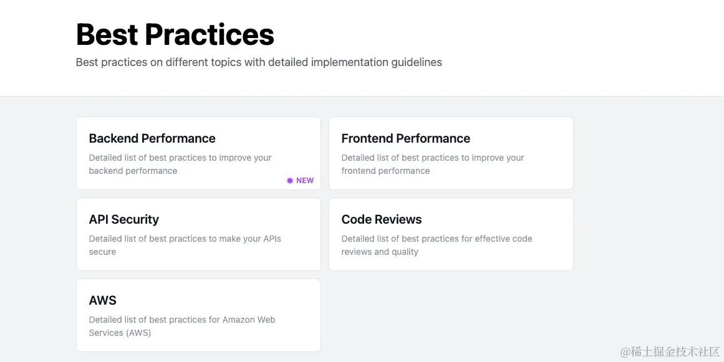The height and width of the screenshot is (362, 724).
Task: Click the purple dot beside the NEW label
Action: click(289, 181)
